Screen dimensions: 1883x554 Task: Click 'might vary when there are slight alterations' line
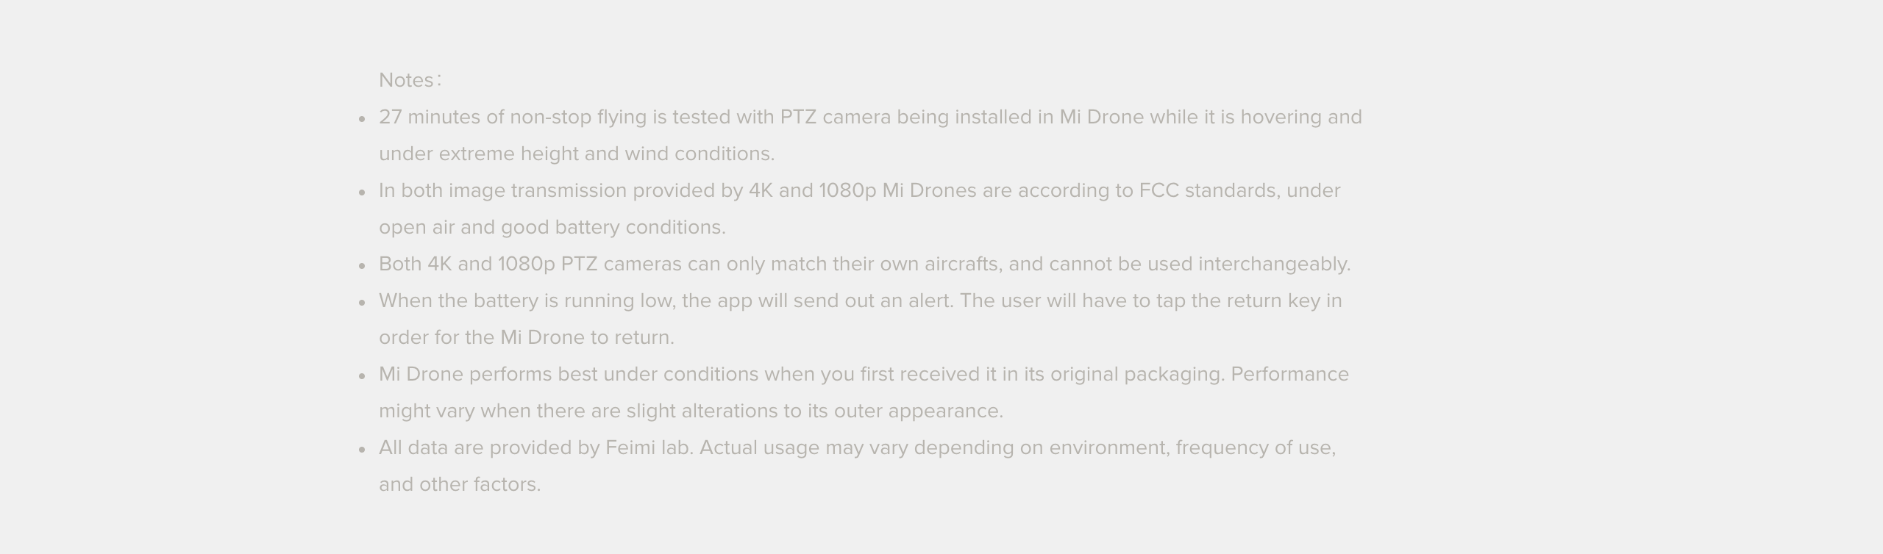(691, 411)
